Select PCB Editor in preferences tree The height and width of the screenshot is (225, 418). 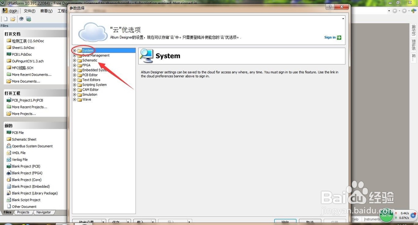click(x=90, y=75)
